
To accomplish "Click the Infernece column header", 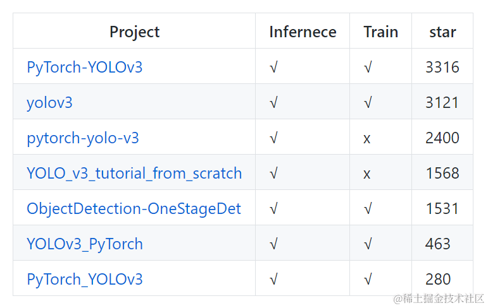I will point(303,32).
